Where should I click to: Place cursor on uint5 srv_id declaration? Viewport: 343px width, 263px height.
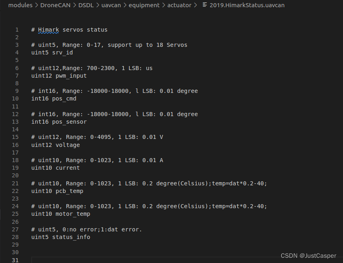point(52,53)
